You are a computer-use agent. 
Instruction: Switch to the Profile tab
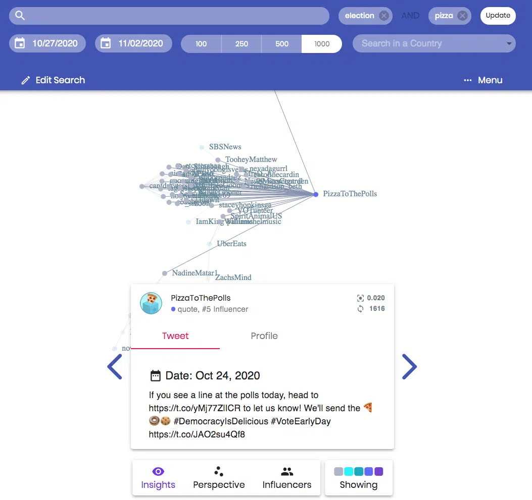264,336
